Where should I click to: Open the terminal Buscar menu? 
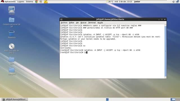tap(84, 23)
